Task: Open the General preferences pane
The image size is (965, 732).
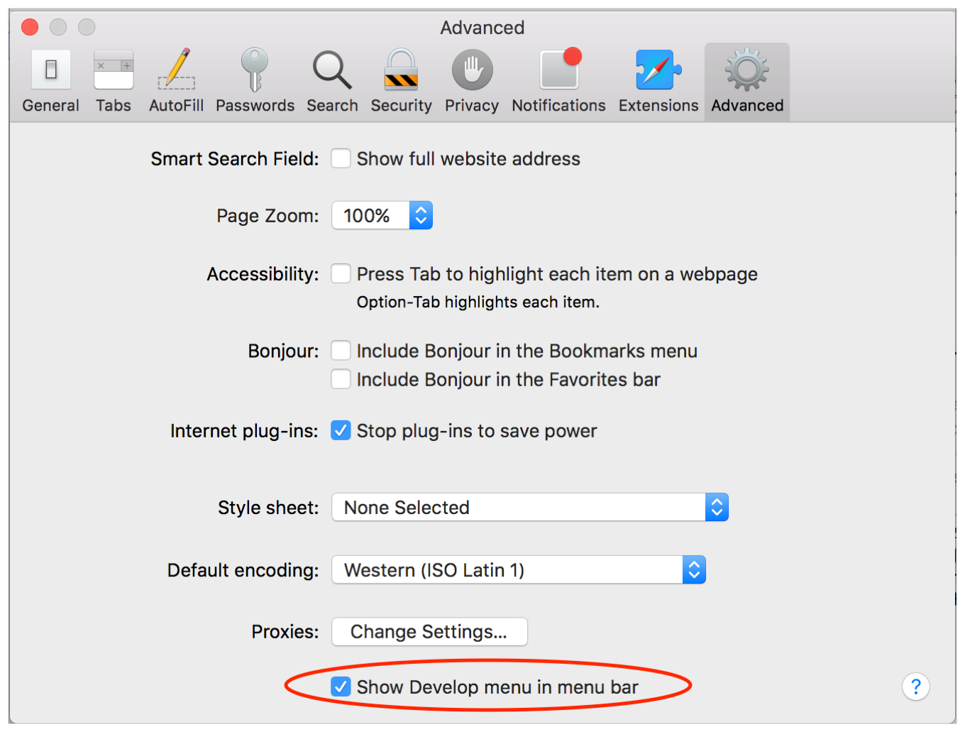Action: 50,82
